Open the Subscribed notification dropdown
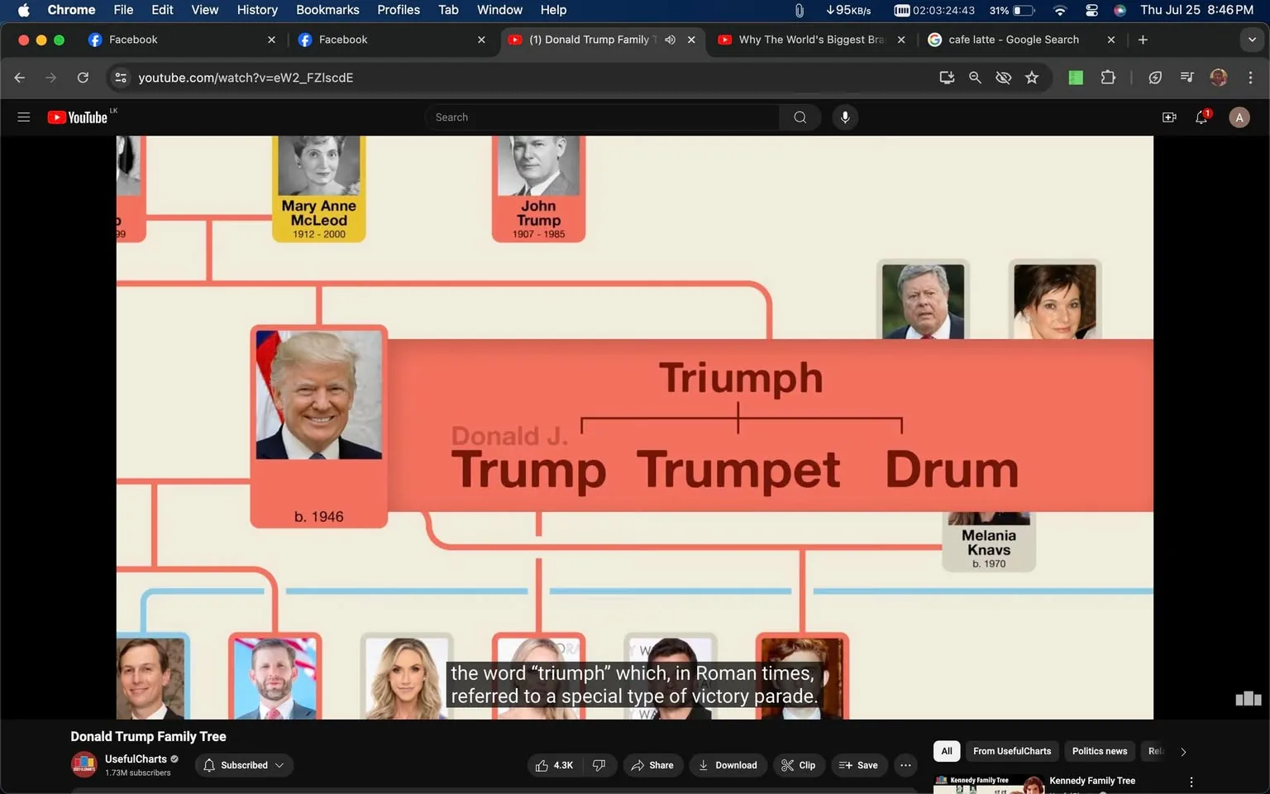This screenshot has width=1270, height=794. (280, 765)
